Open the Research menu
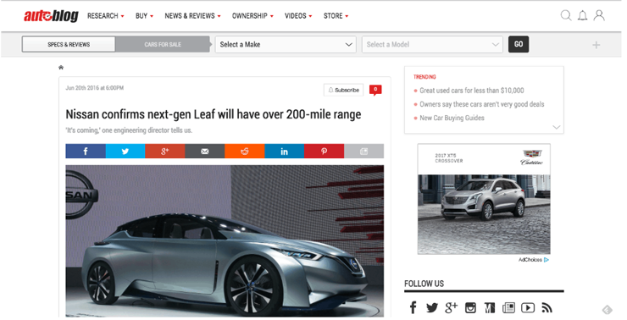 point(106,16)
